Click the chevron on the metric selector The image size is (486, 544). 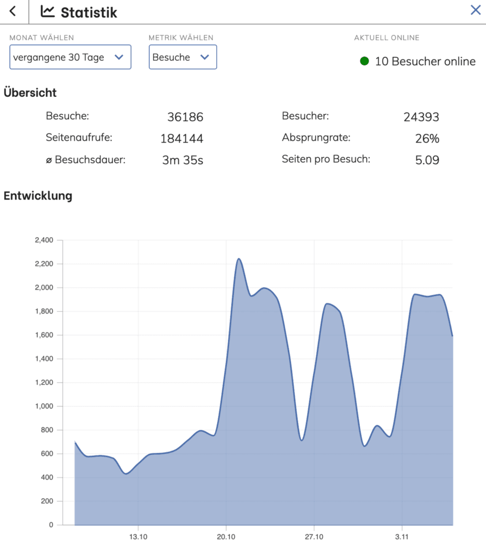click(204, 57)
